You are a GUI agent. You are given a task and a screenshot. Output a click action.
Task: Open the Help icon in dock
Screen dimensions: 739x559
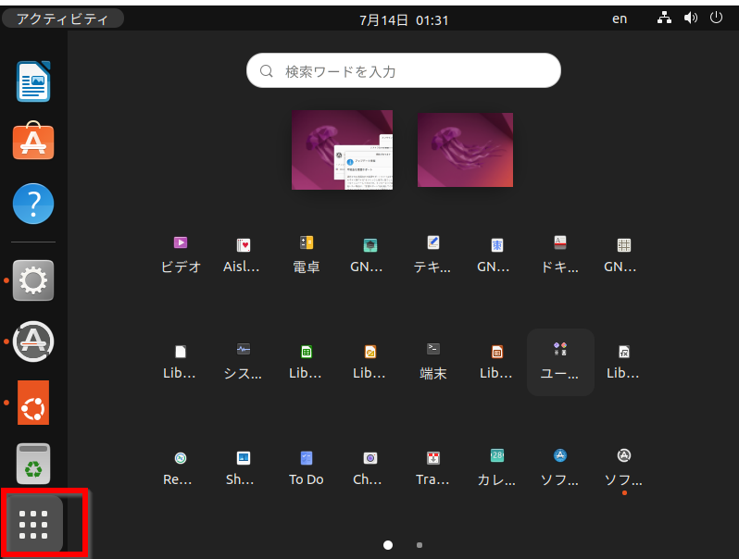[x=33, y=203]
